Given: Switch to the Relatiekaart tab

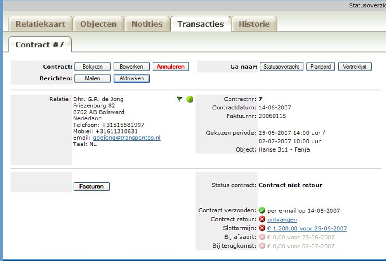Looking at the screenshot, I should click(x=40, y=24).
